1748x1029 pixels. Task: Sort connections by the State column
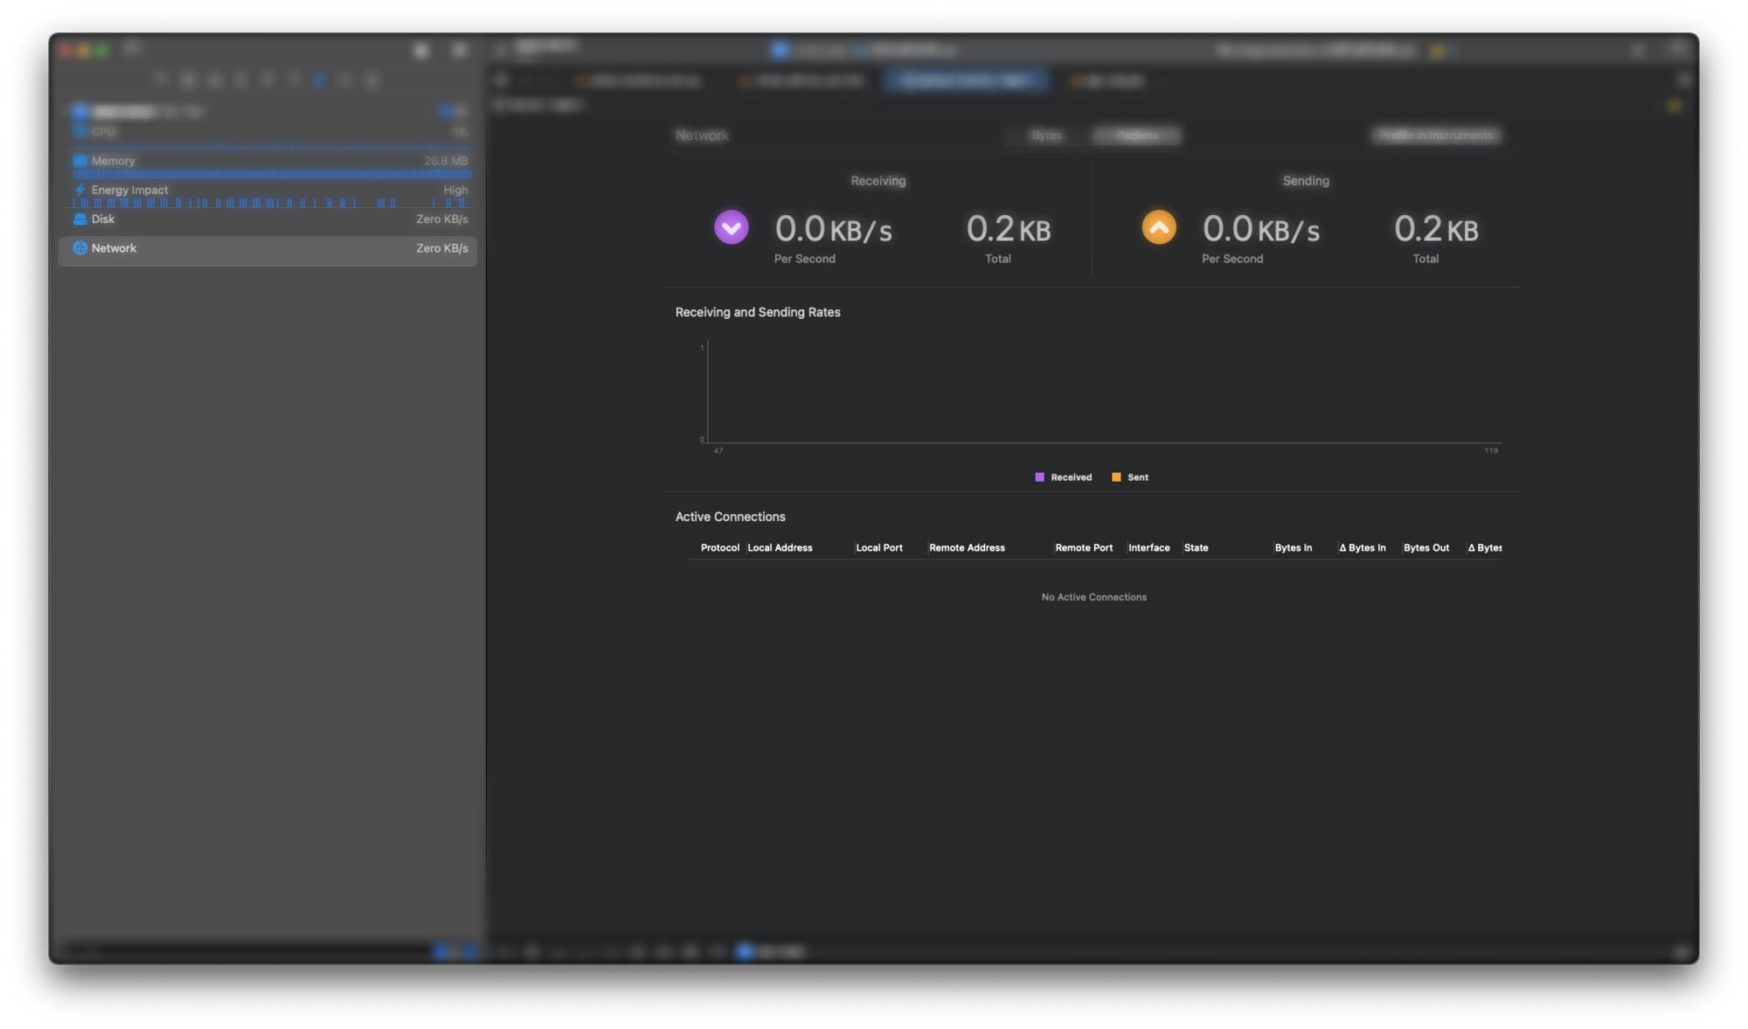(x=1197, y=547)
